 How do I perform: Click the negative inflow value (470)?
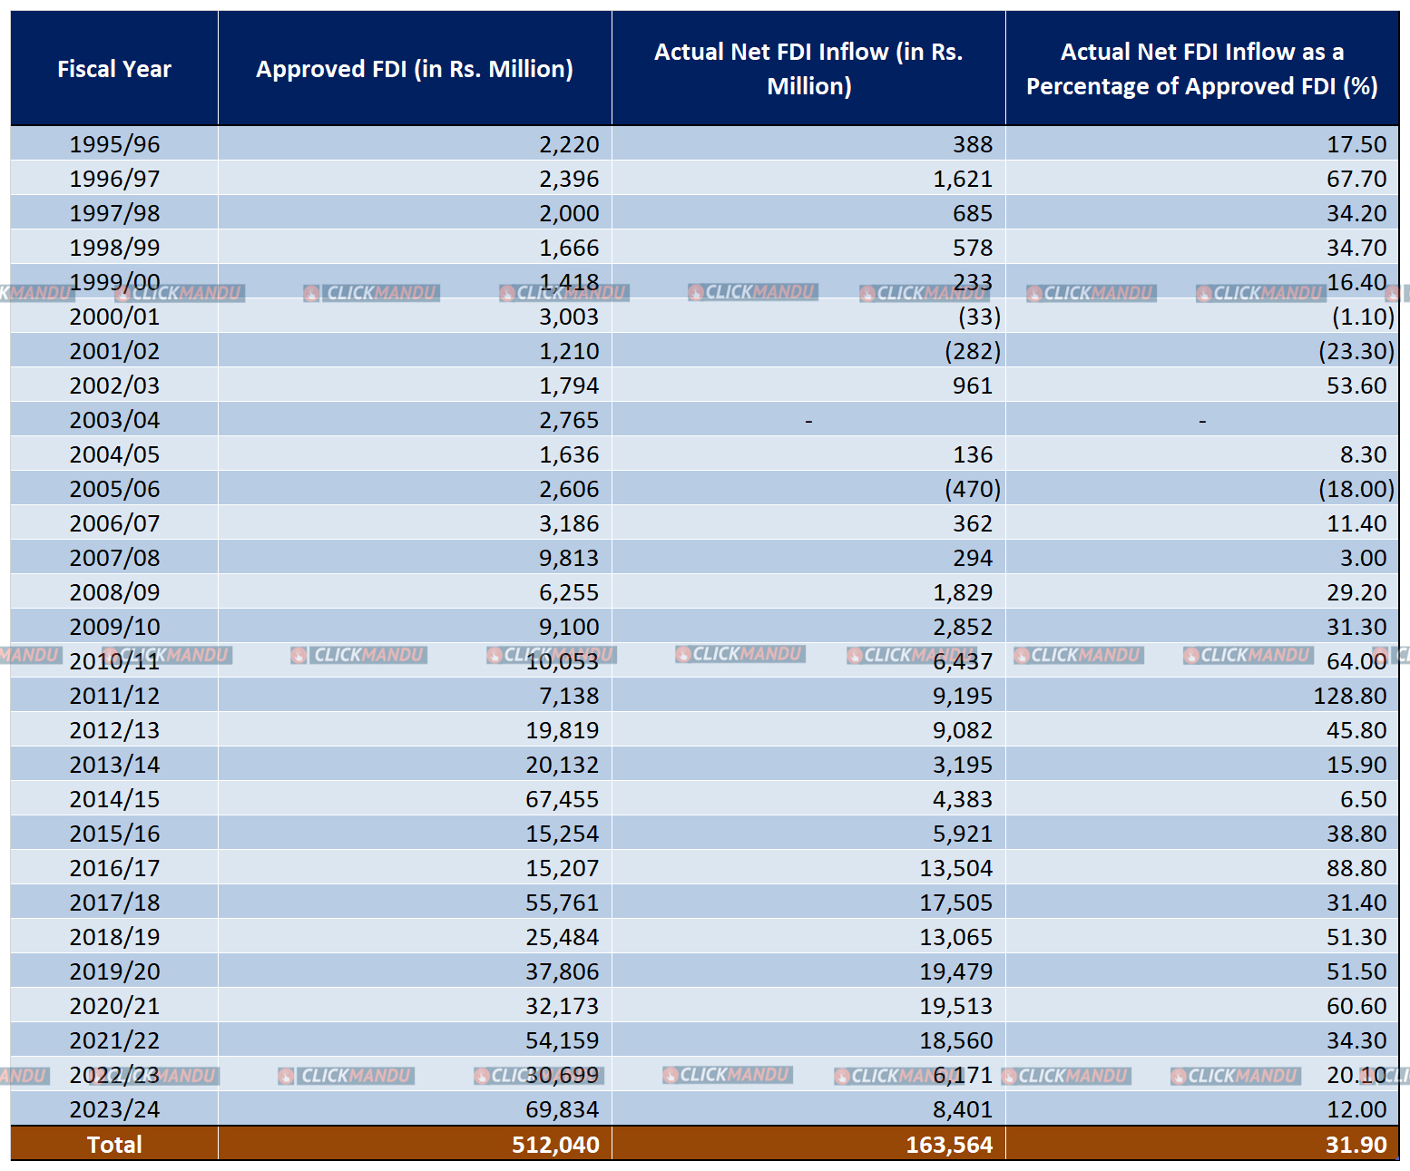pyautogui.click(x=972, y=489)
